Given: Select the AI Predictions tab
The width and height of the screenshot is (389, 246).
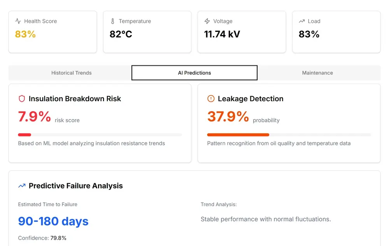Looking at the screenshot, I should [x=194, y=73].
